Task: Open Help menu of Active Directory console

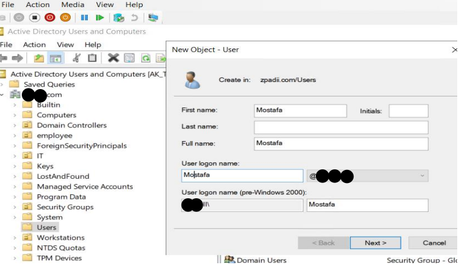Action: pos(93,44)
